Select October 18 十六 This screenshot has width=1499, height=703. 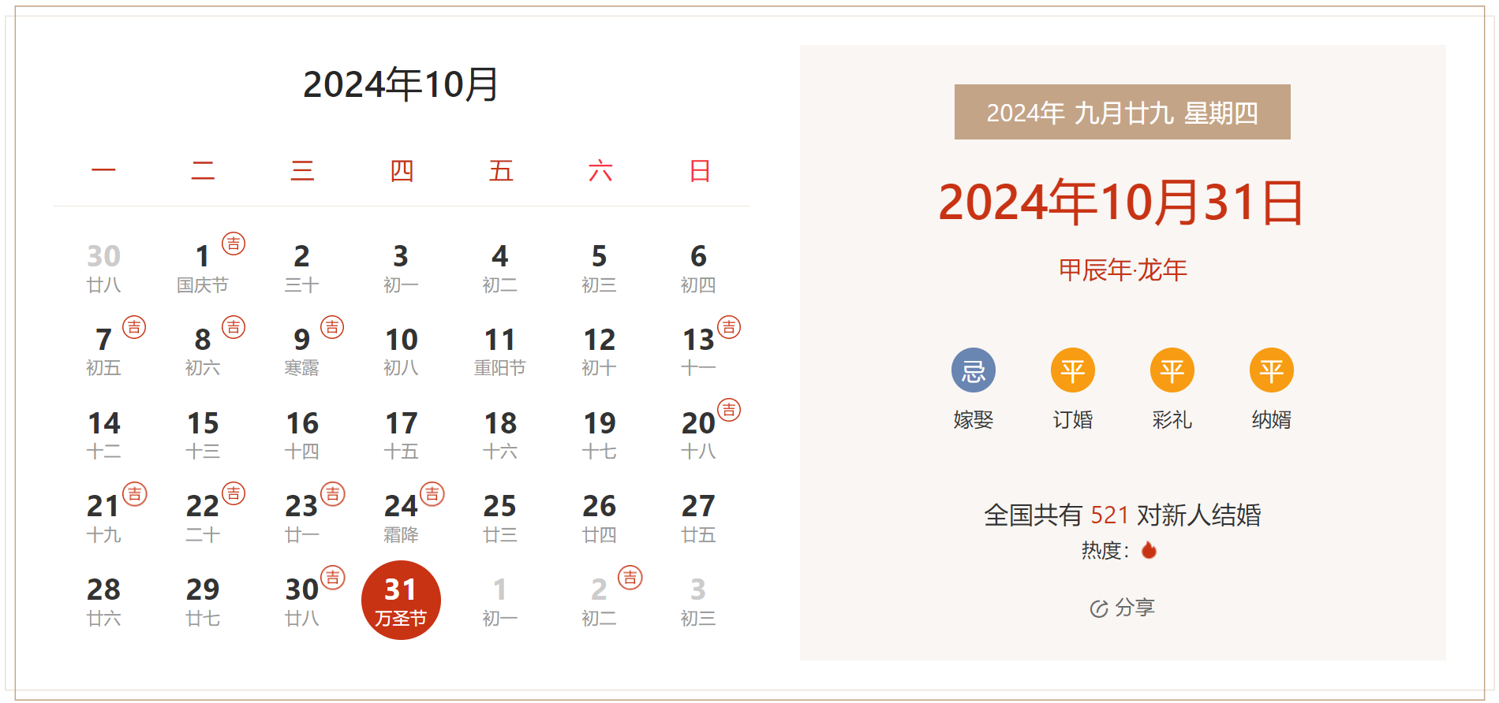point(500,435)
